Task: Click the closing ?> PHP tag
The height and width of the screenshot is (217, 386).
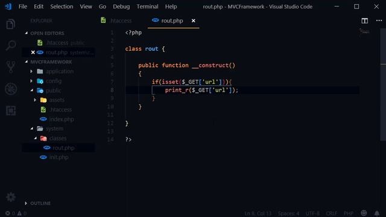Action: 128,139
